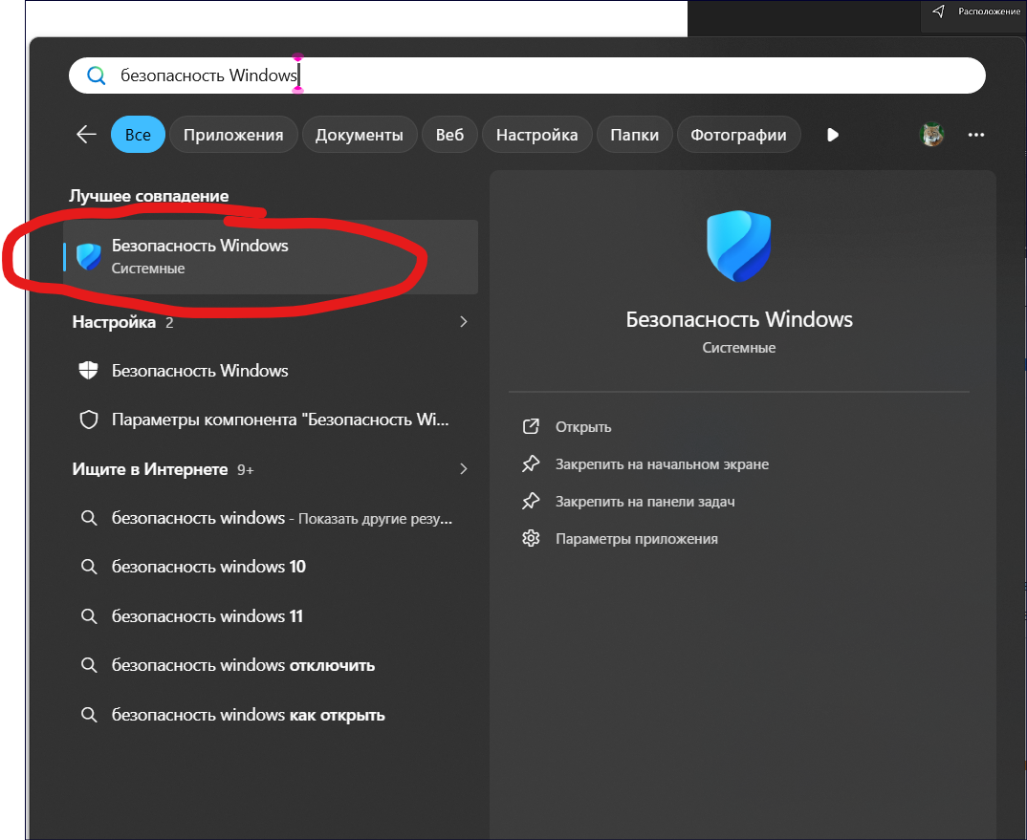Click 'Открыть' in the preview pane
The height and width of the screenshot is (840, 1027).
tap(567, 427)
